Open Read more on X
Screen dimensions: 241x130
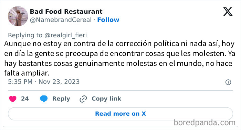(x=120, y=114)
